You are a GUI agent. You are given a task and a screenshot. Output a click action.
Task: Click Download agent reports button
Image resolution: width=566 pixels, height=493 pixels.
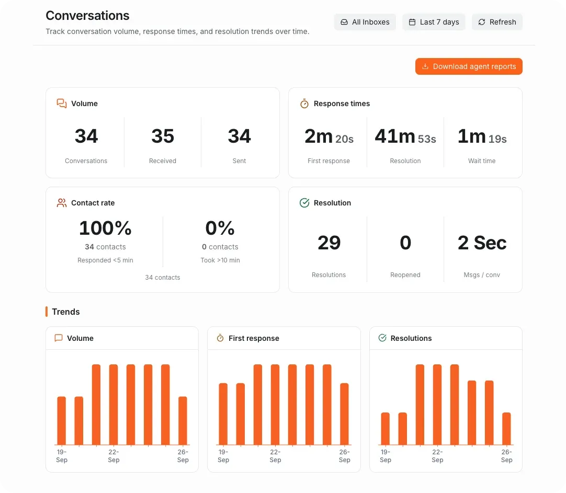pyautogui.click(x=469, y=66)
